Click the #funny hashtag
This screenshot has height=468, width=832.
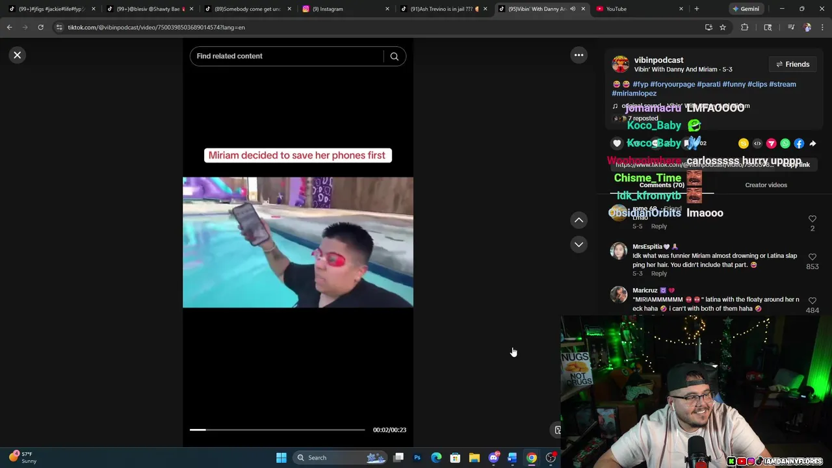coord(734,84)
